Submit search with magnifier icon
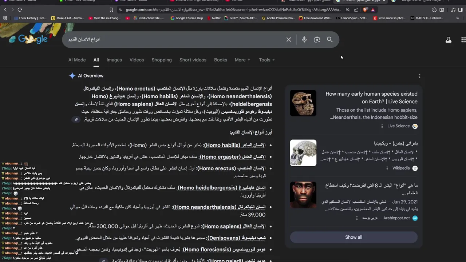 [x=330, y=39]
